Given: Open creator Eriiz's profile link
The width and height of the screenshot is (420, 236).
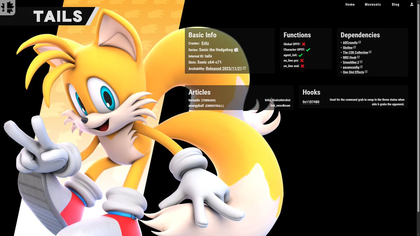Looking at the screenshot, I should point(205,43).
